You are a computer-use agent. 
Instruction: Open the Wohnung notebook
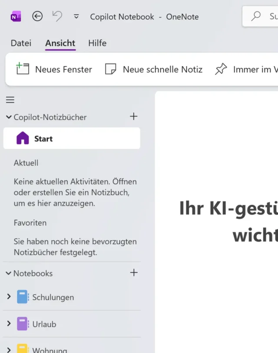click(x=50, y=350)
